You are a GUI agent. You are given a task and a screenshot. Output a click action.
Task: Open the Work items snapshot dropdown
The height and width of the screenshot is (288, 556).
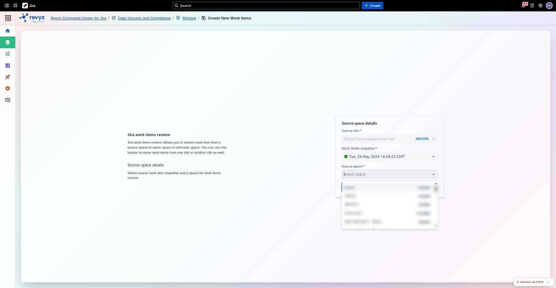390,157
